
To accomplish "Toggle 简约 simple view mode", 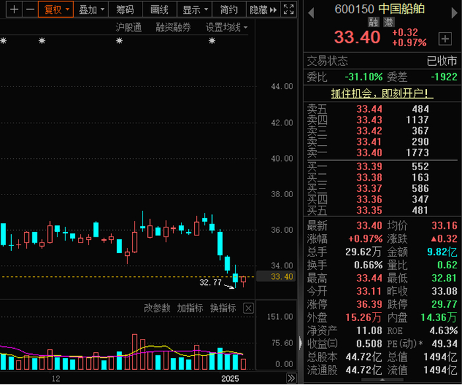I will (x=229, y=10).
